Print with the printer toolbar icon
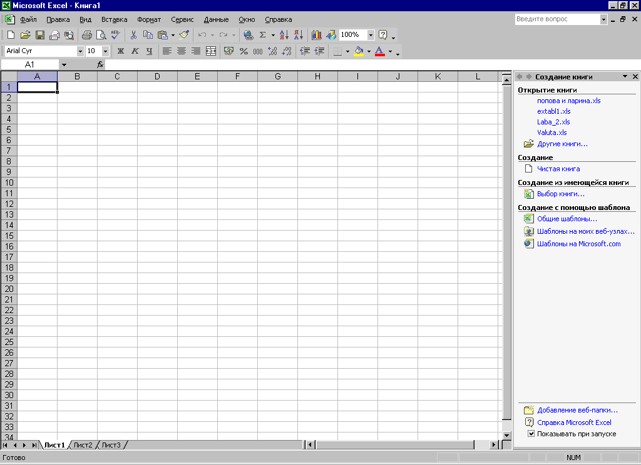Viewport: 641px width, 465px height. coord(86,35)
